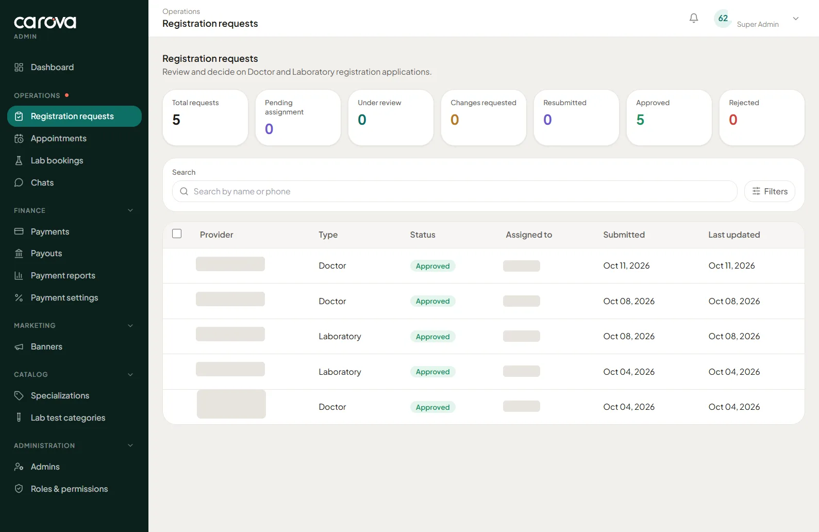Screen dimensions: 819x532
Task: Click the Dashboard grid icon
Action: (x=19, y=67)
